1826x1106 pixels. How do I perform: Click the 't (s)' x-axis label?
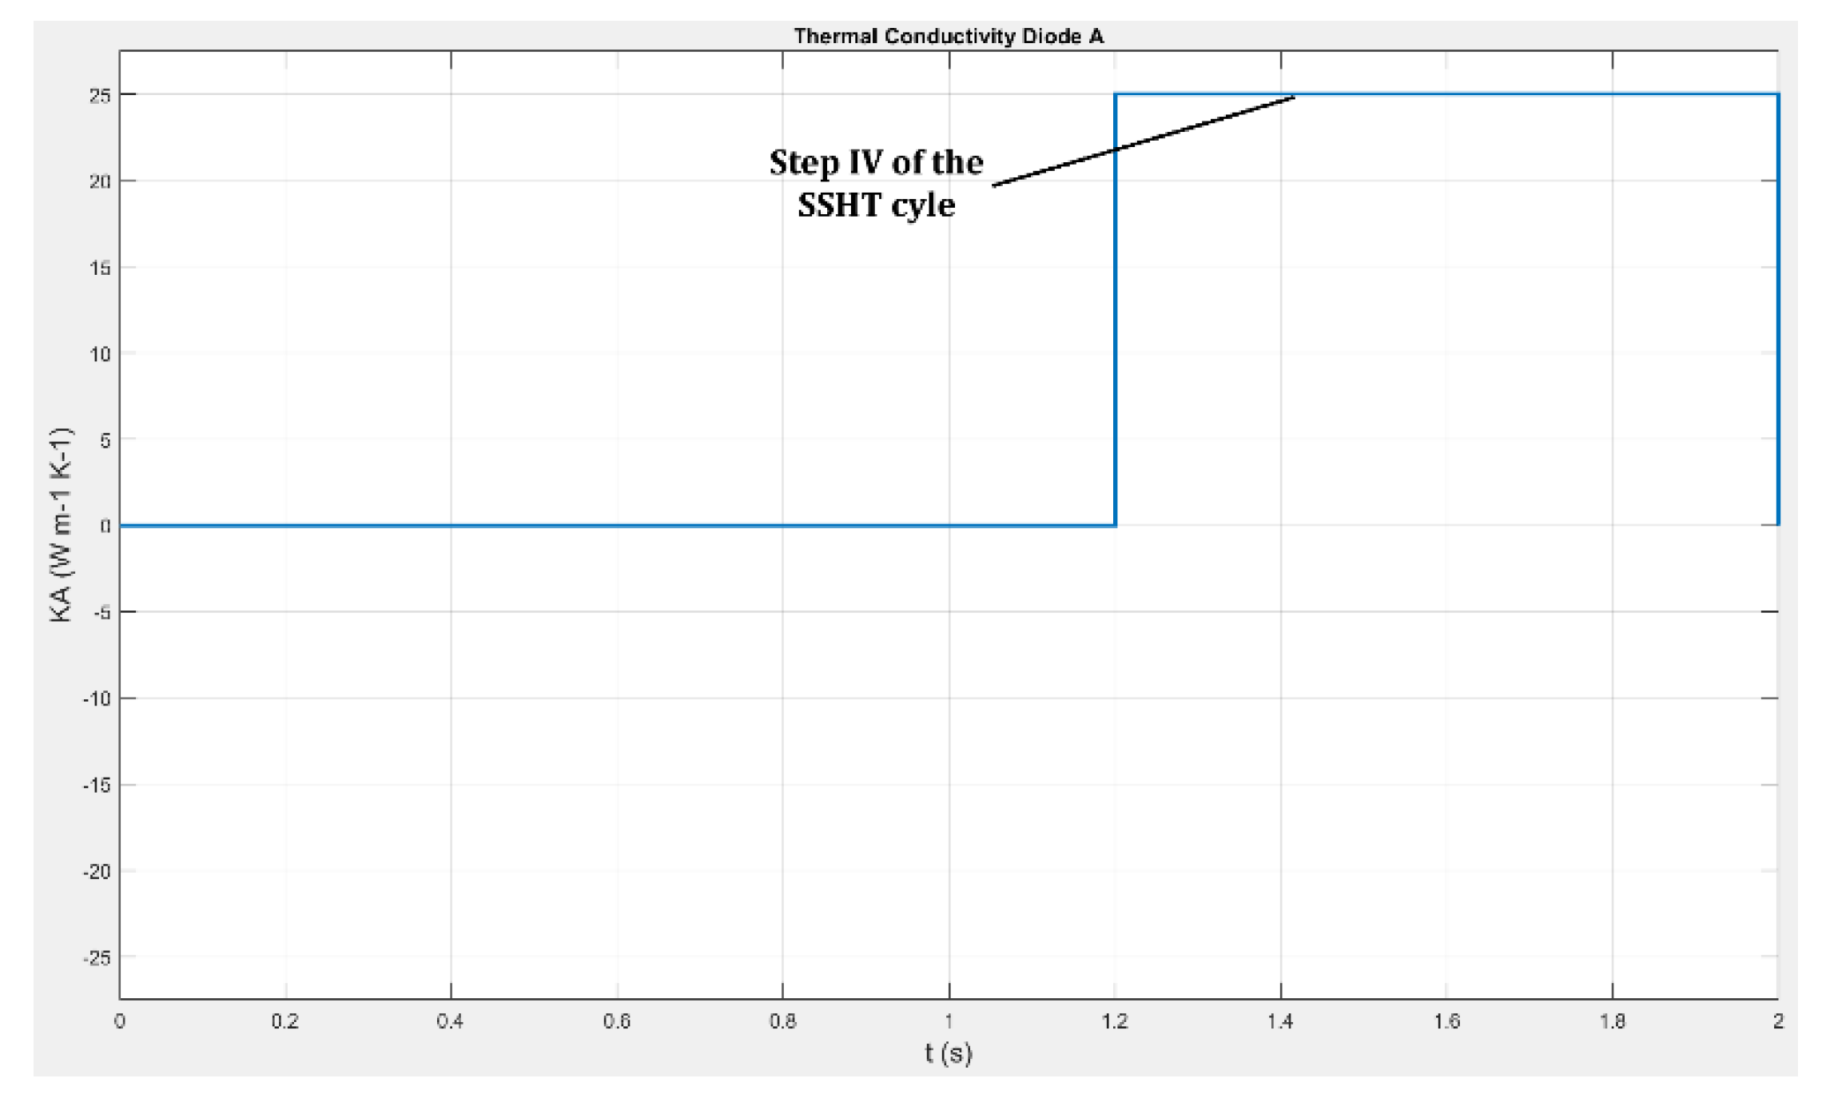pos(949,1053)
